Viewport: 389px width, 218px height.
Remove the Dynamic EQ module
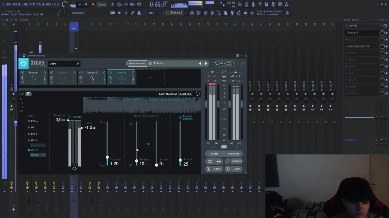coord(103,72)
